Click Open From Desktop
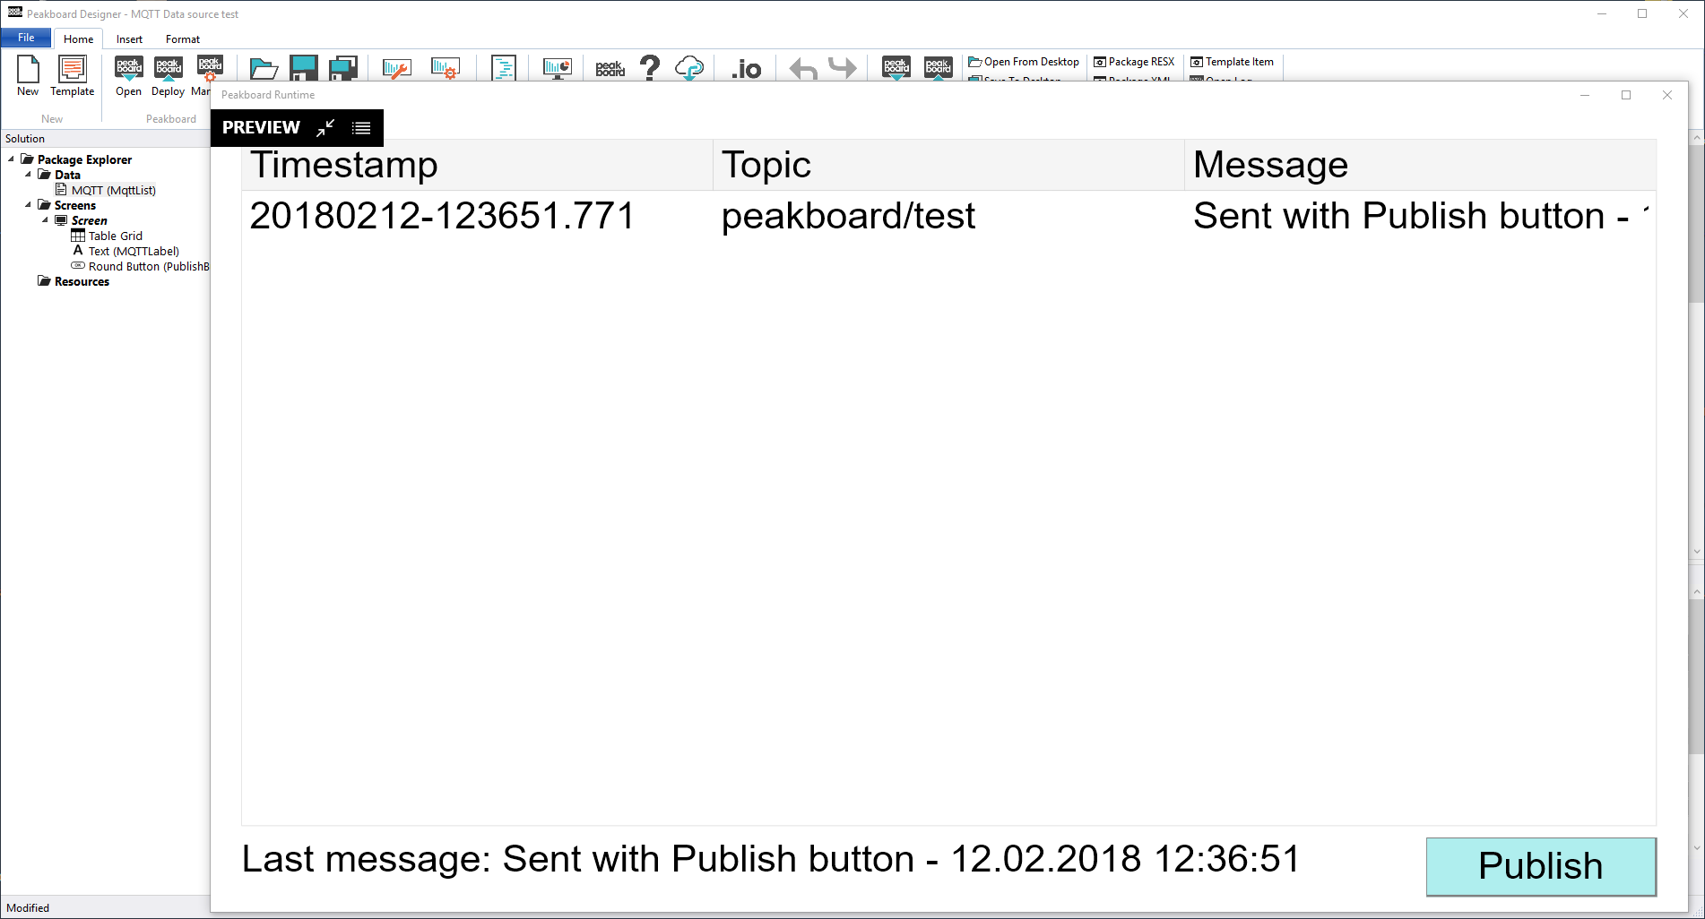The height and width of the screenshot is (919, 1705). [1024, 61]
